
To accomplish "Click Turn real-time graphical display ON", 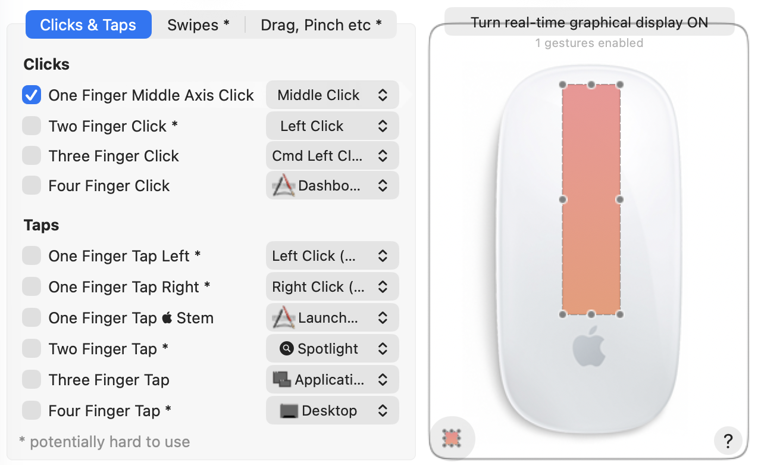I will point(589,22).
